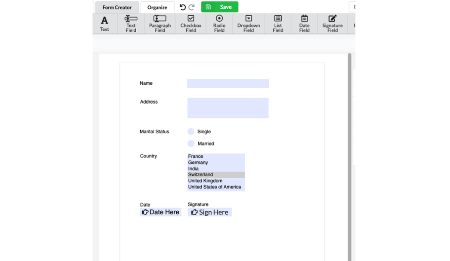This screenshot has height=261, width=450.
Task: Click inside the Name input box
Action: 228,83
